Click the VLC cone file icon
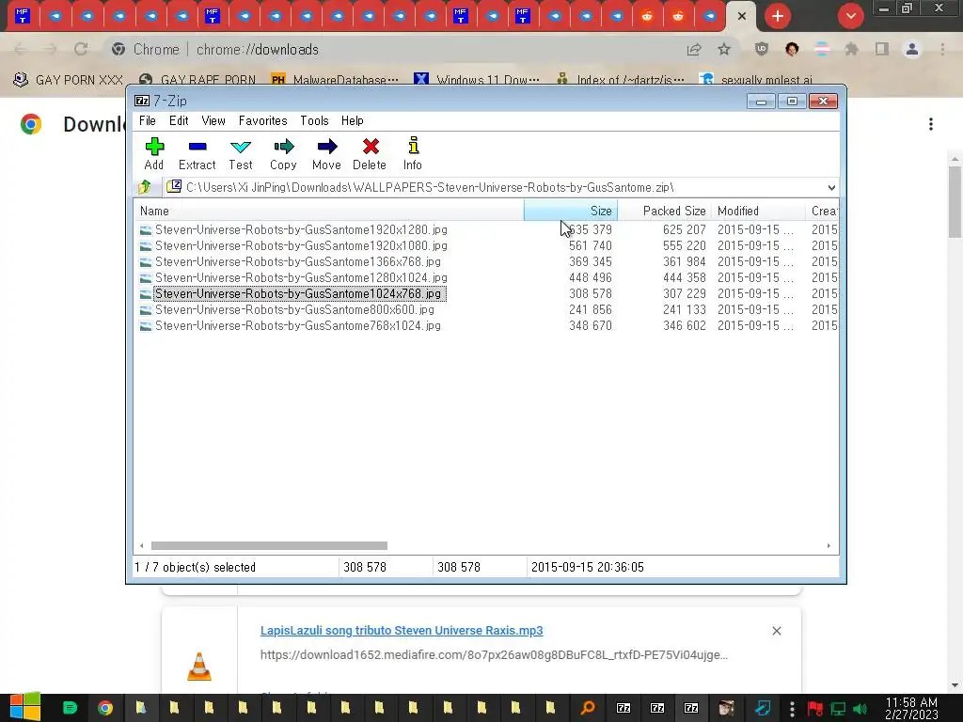This screenshot has height=722, width=963. click(x=199, y=667)
